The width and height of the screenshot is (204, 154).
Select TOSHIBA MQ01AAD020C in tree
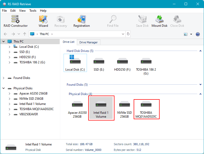[x=37, y=109]
